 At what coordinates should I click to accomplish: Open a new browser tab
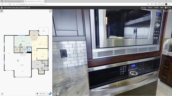[x=46, y=1]
